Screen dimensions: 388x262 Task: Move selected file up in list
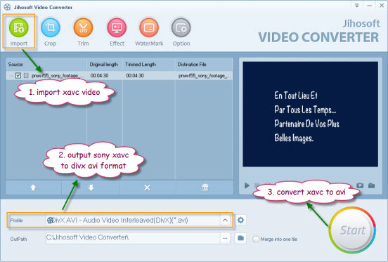pyautogui.click(x=33, y=188)
